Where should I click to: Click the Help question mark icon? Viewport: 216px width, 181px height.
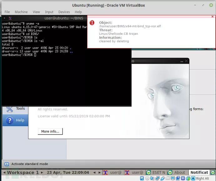(10, 120)
